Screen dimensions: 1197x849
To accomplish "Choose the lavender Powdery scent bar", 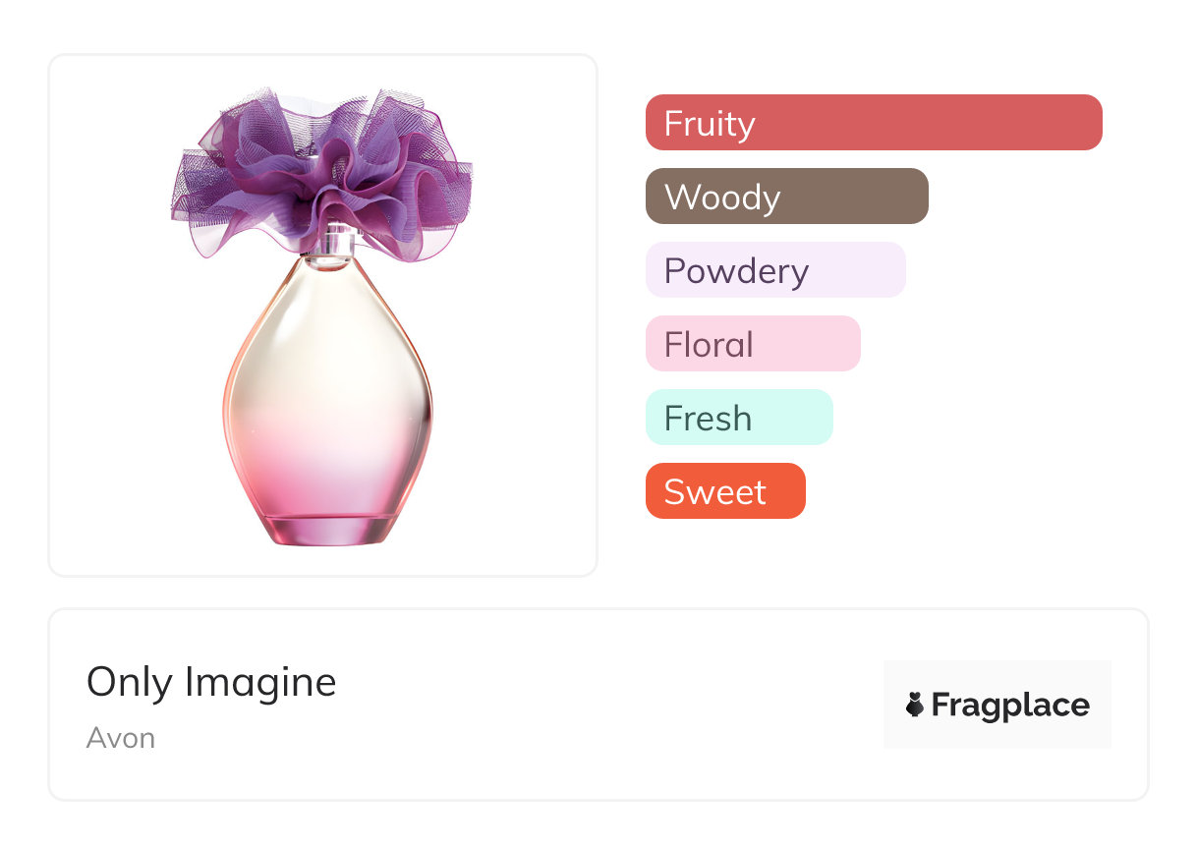I will pyautogui.click(x=774, y=270).
